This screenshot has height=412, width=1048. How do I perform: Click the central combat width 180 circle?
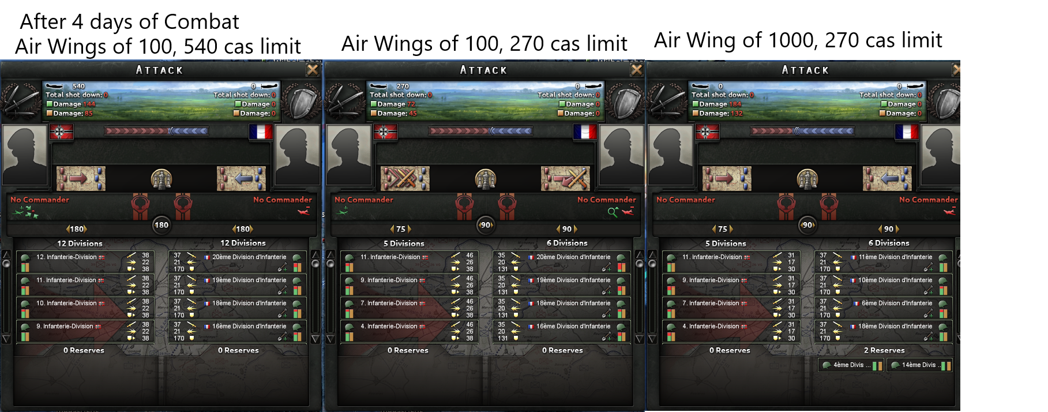coord(161,225)
